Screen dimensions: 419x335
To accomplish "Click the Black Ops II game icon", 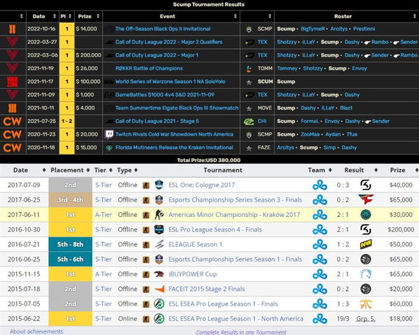I will coord(13,29).
